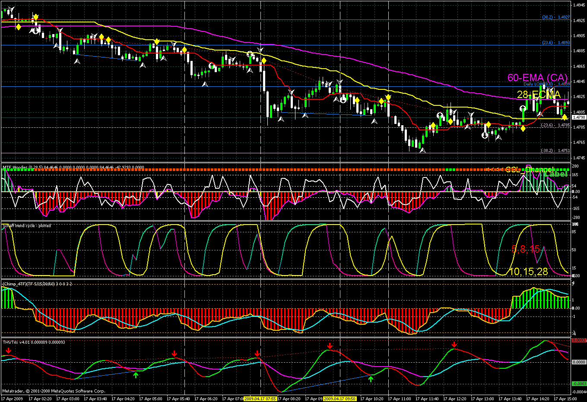
Task: Click the 280 value on Woodies scale
Action: point(575,166)
